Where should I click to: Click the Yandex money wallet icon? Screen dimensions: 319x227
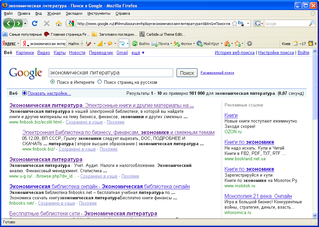point(228,44)
